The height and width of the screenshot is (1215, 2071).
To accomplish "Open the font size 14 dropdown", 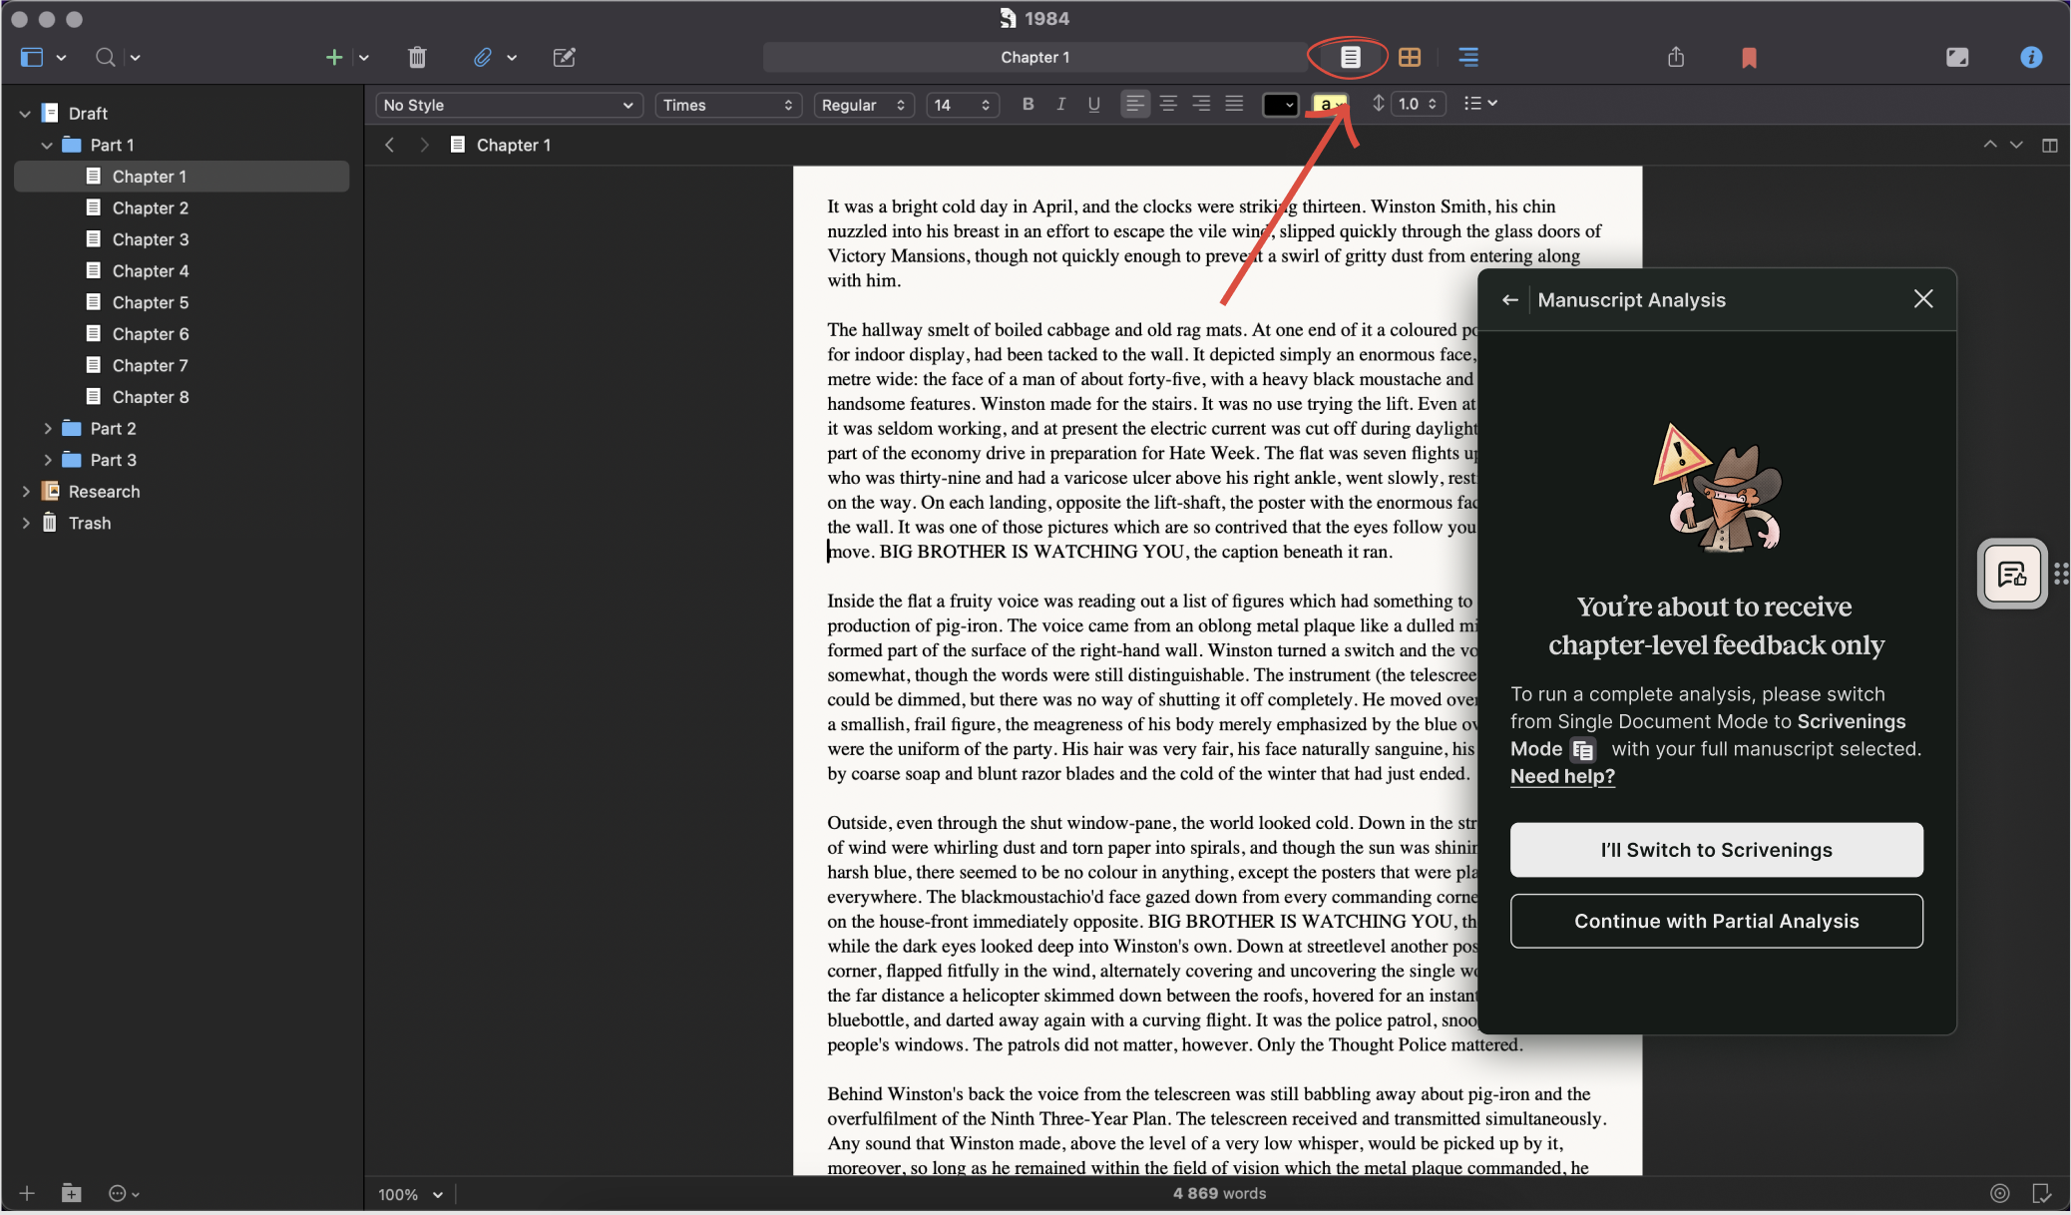I will coord(963,105).
